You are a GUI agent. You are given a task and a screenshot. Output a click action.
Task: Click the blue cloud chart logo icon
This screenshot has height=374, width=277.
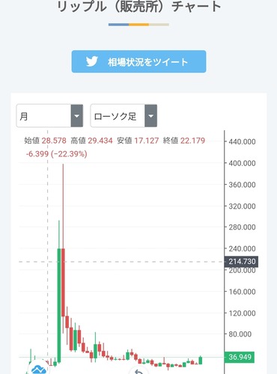coord(39,369)
